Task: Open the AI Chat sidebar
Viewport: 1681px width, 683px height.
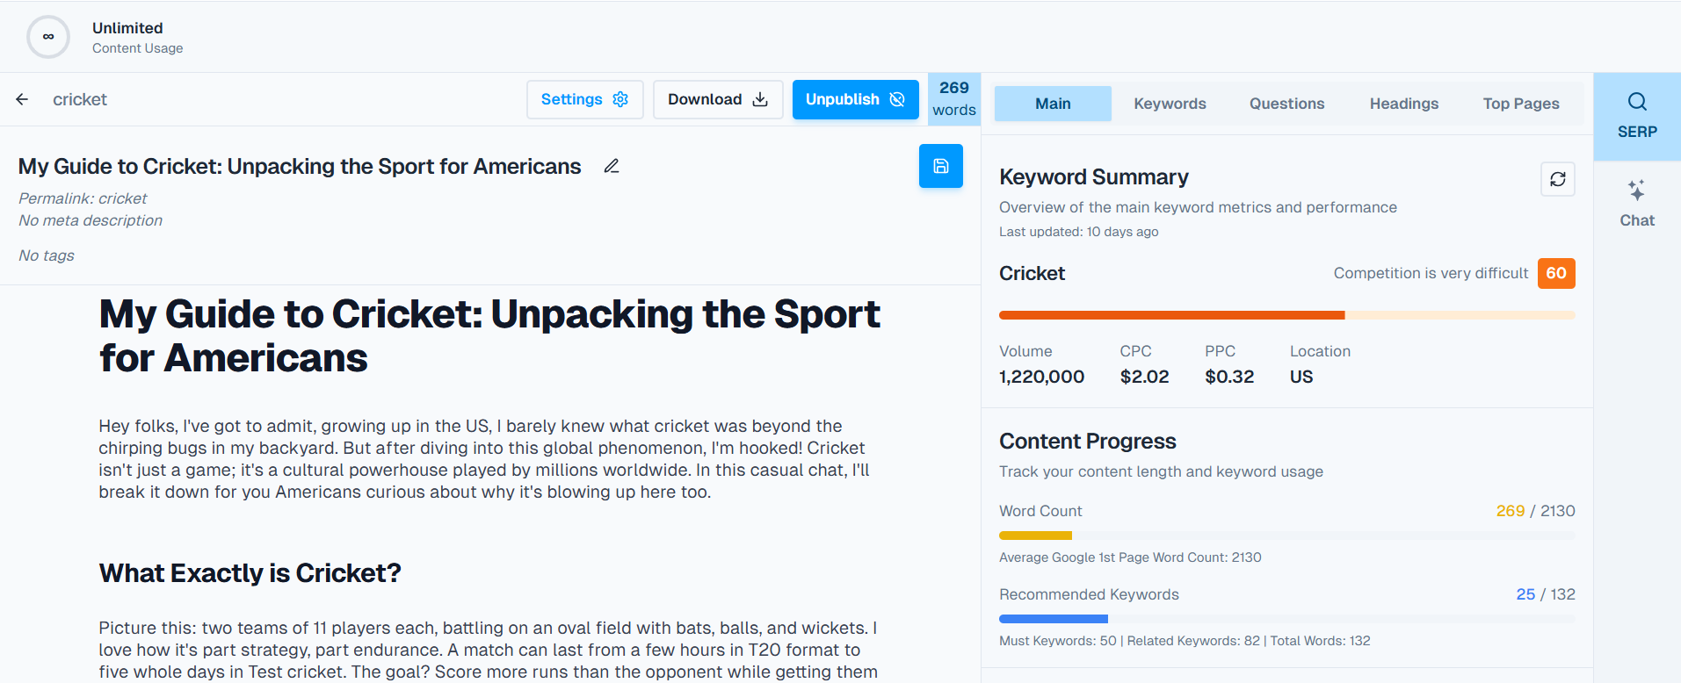Action: [1635, 202]
